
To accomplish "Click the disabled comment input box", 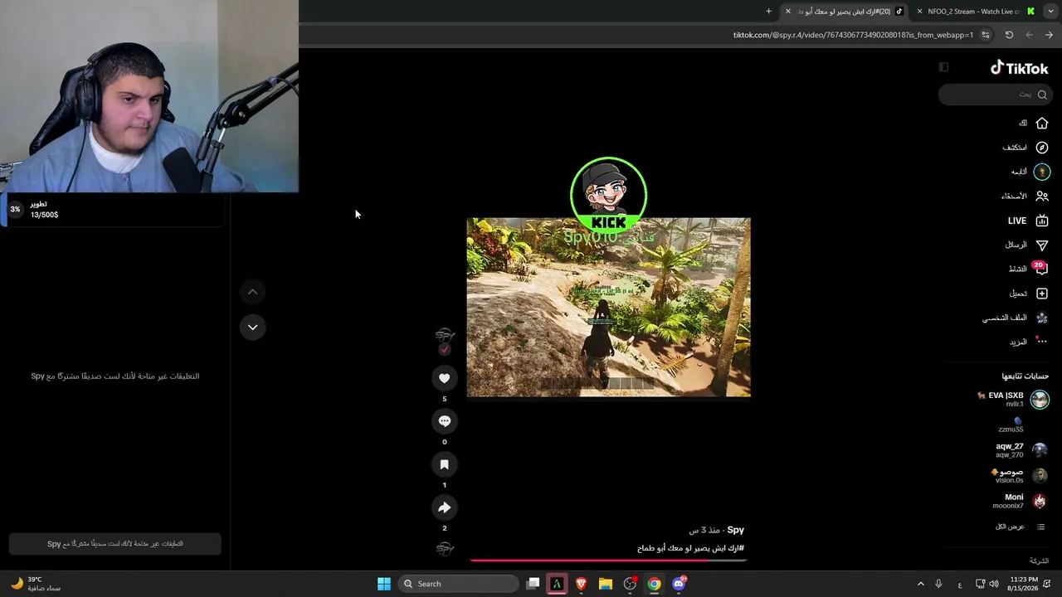I will point(115,544).
